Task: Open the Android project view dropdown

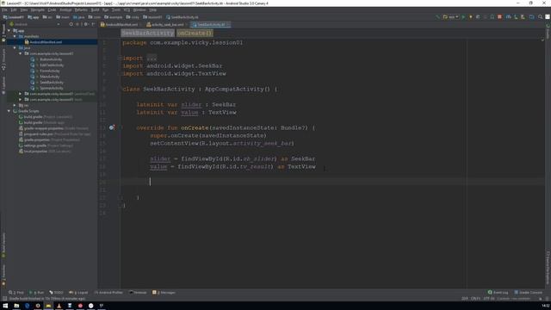Action: (x=34, y=24)
